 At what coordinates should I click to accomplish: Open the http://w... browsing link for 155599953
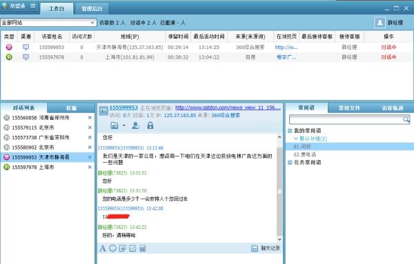tap(286, 47)
